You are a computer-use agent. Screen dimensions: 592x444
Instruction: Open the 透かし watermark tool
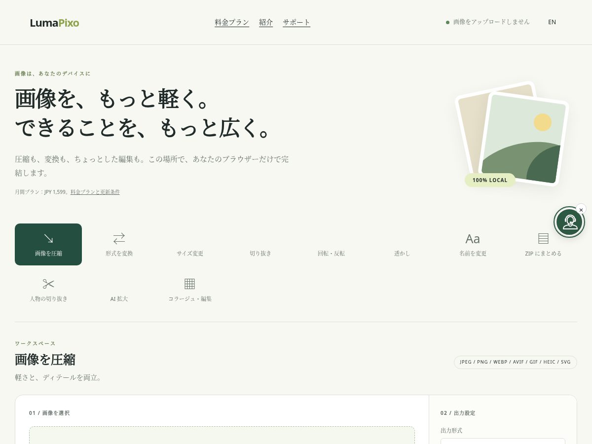[x=402, y=244]
